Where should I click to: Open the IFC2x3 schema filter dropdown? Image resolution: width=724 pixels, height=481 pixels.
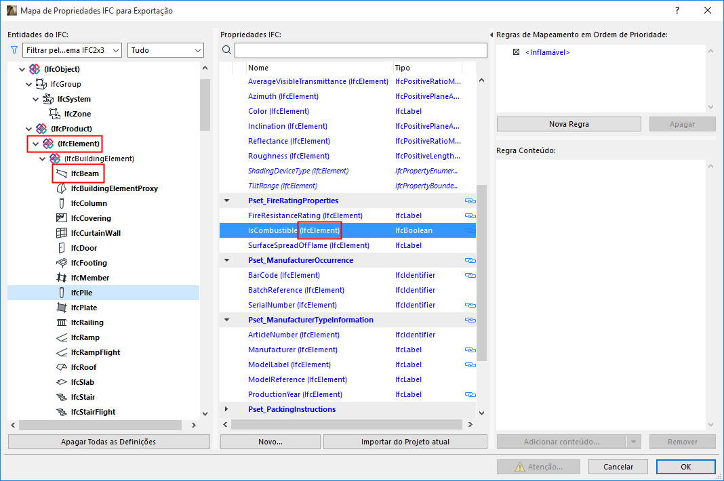(x=72, y=50)
